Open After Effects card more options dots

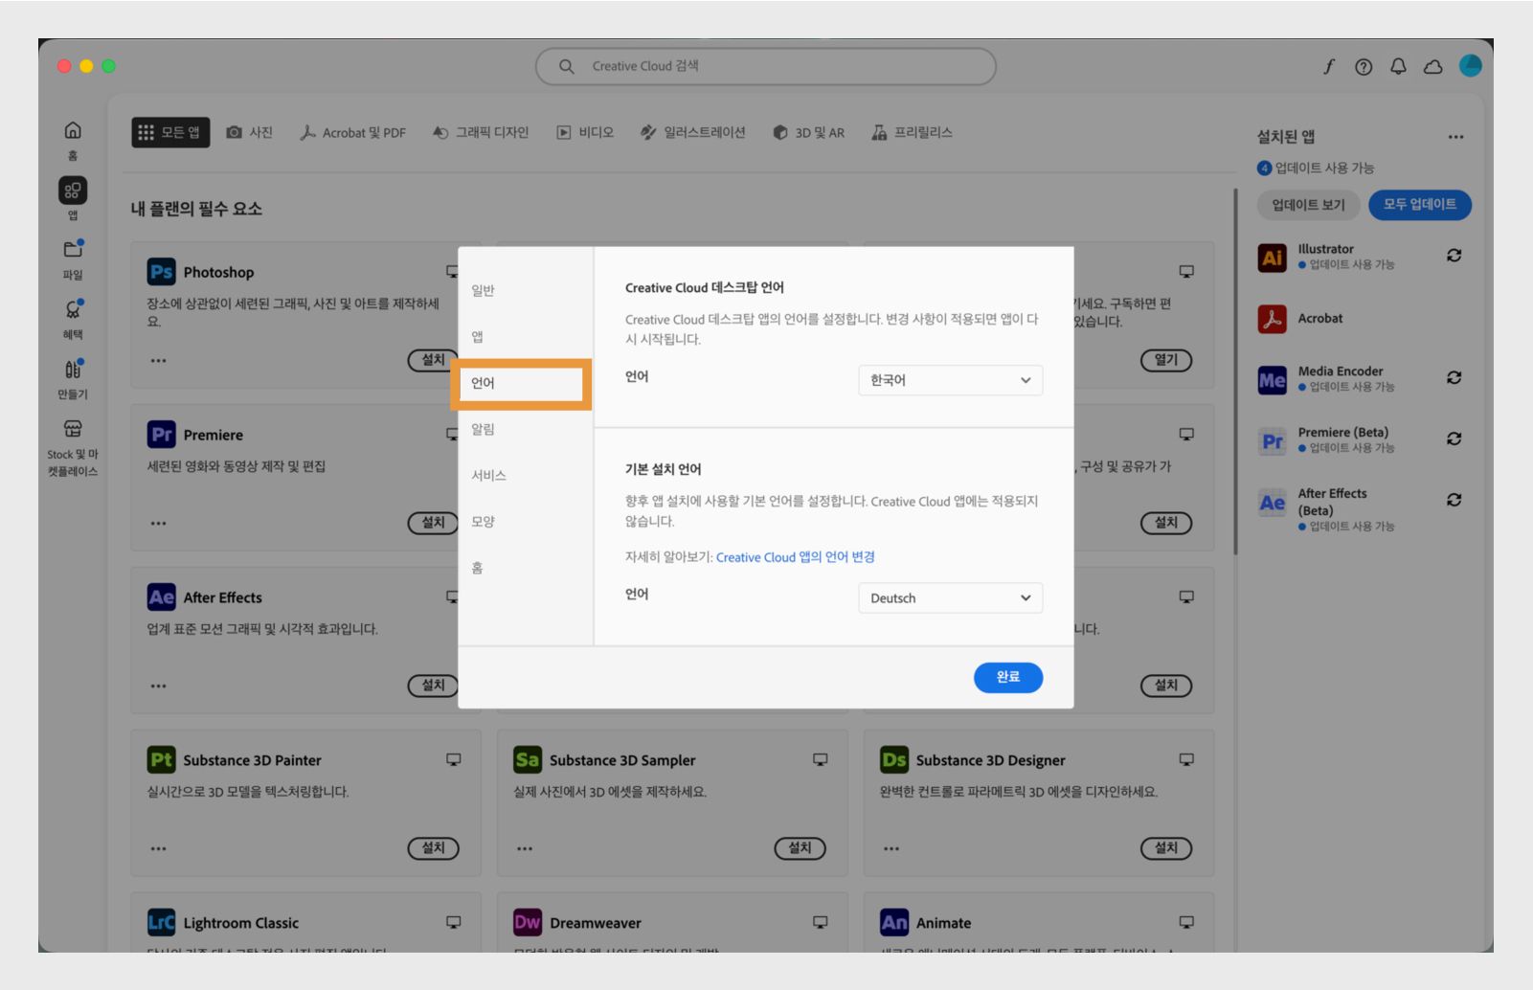tap(158, 686)
